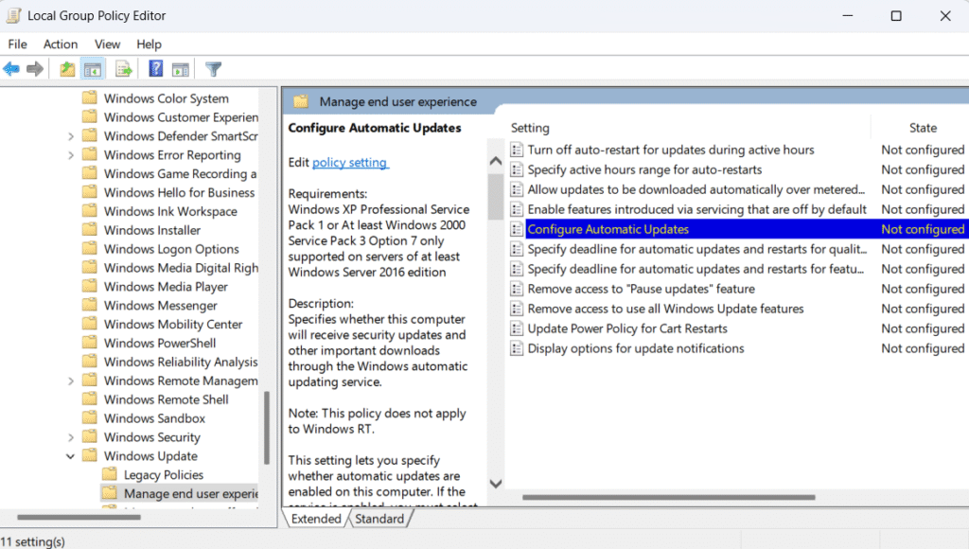Image resolution: width=969 pixels, height=549 pixels.
Task: Toggle Show/Hide Console Tree toolbar icon
Action: (93, 69)
